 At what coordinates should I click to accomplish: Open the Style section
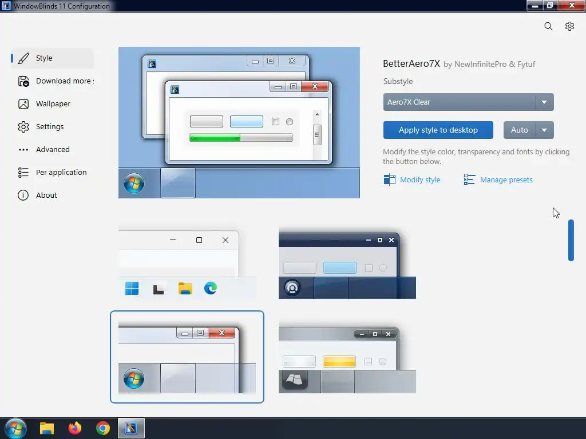[x=52, y=58]
